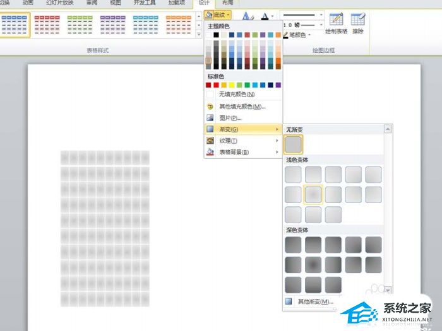This screenshot has width=442, height=331.
Task: Click the 其他填充颜色 palette icon
Action: coord(210,107)
